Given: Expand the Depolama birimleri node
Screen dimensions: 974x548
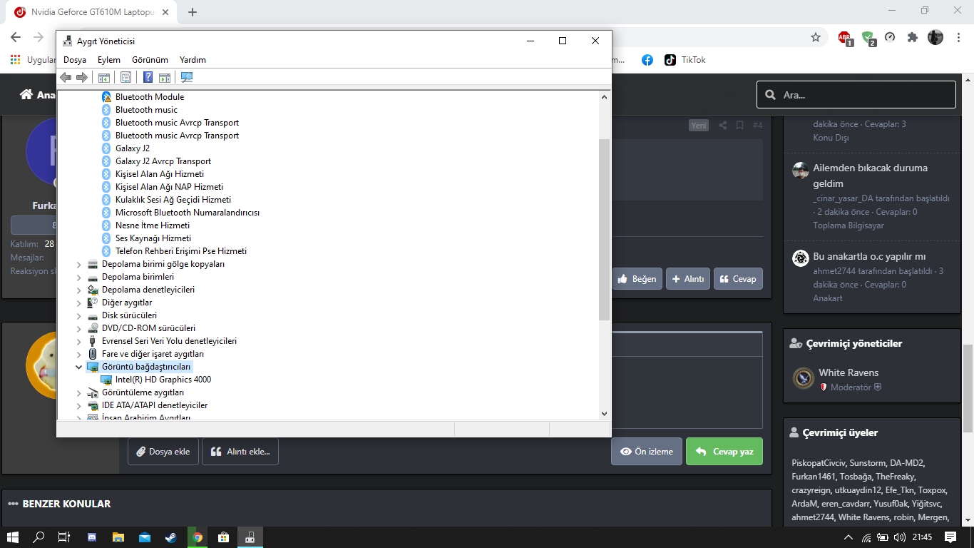Looking at the screenshot, I should [x=79, y=277].
